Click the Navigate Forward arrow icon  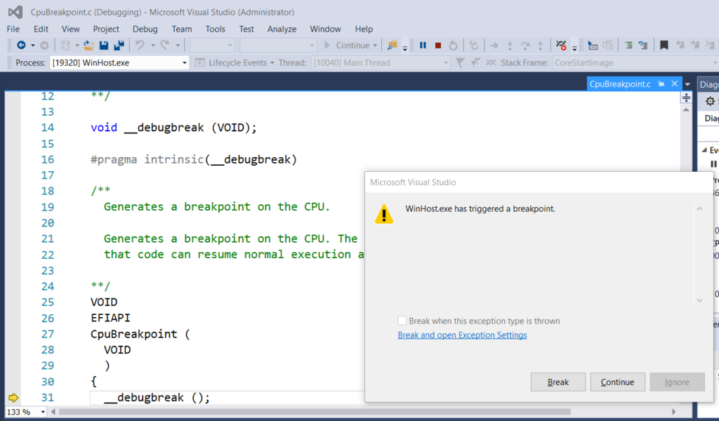pos(44,45)
